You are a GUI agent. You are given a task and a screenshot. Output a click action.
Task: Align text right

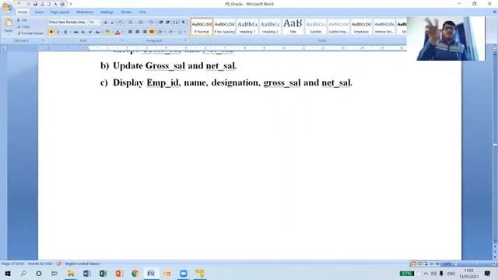tap(145, 32)
